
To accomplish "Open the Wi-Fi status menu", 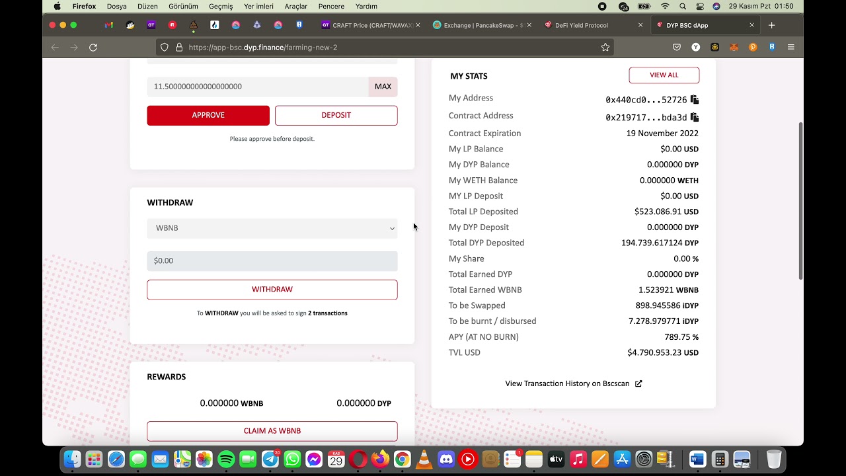I will [x=665, y=6].
